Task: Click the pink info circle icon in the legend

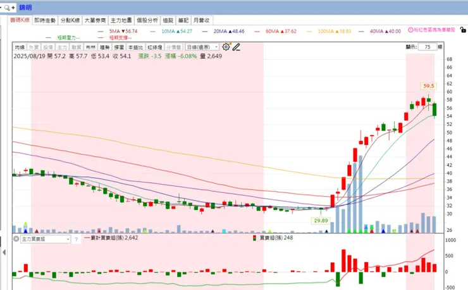Action: (410, 30)
